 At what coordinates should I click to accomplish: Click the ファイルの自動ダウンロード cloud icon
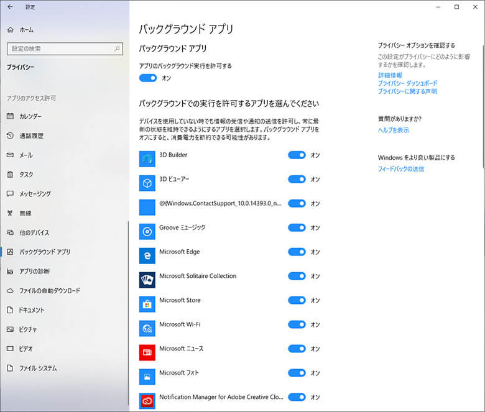coord(10,291)
